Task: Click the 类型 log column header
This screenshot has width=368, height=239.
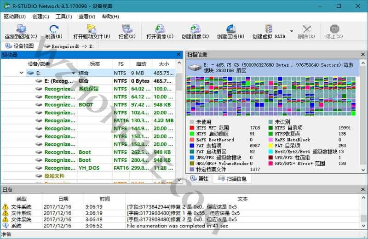Action: (x=21, y=199)
